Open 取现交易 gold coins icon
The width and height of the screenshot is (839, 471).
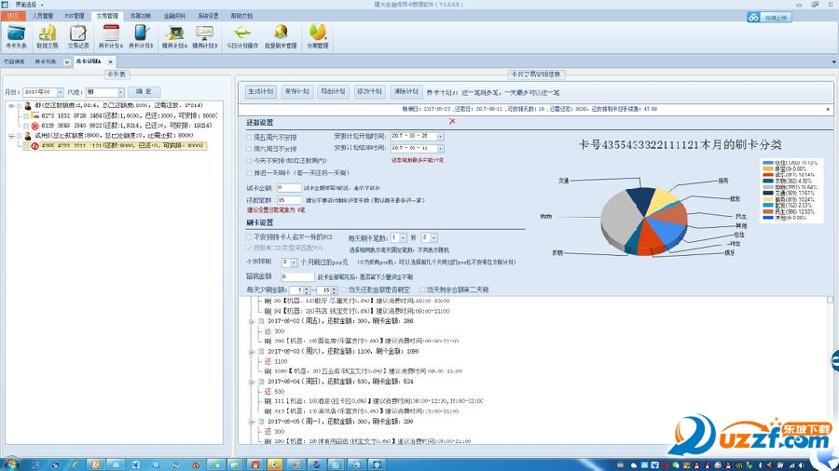[x=48, y=37]
